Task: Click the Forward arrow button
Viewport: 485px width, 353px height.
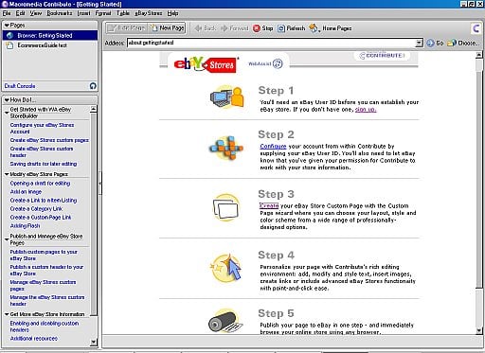Action: (235, 28)
